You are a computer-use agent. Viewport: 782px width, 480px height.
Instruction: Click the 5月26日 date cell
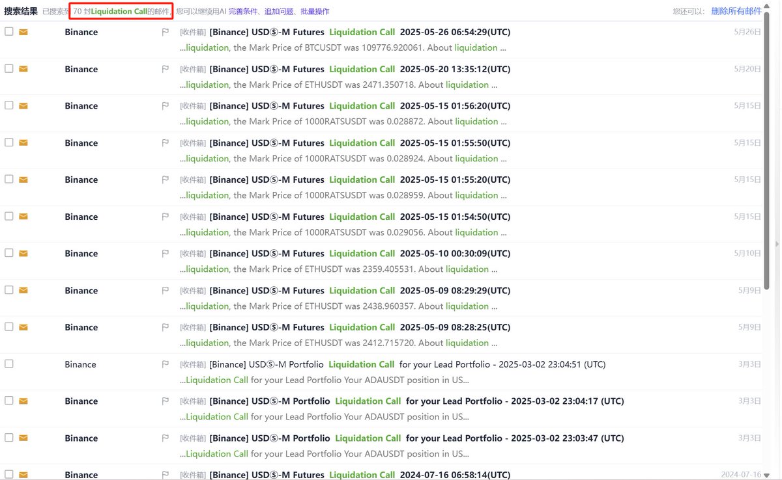(x=747, y=32)
